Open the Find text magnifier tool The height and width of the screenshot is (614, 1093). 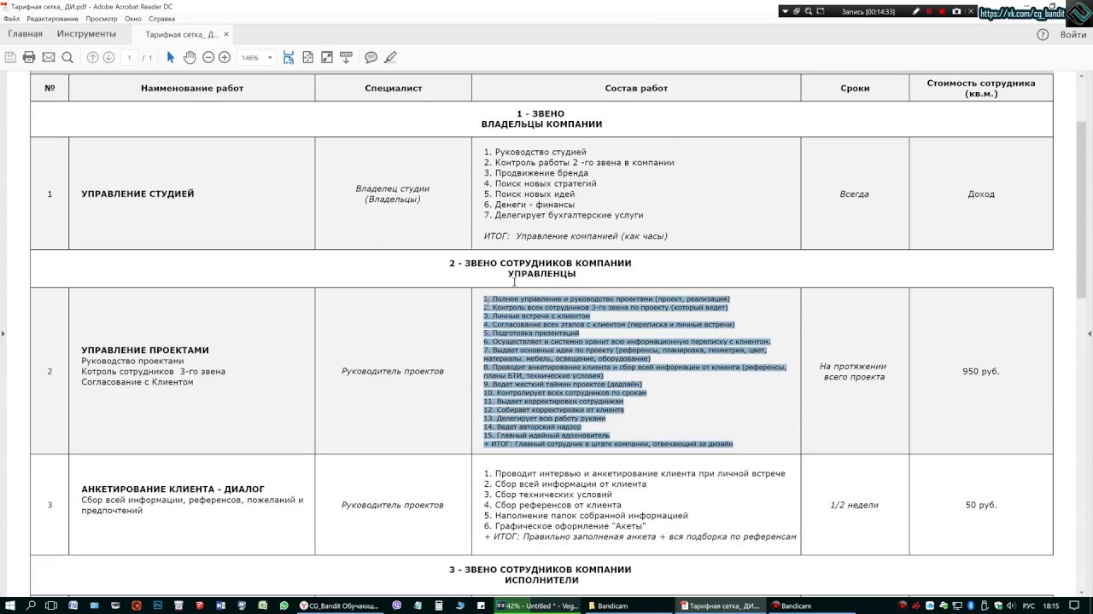[67, 57]
